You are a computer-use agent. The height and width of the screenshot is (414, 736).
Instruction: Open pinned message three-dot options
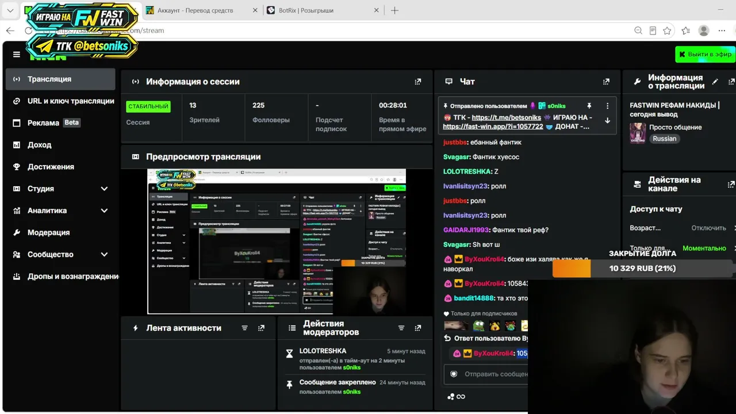click(607, 106)
